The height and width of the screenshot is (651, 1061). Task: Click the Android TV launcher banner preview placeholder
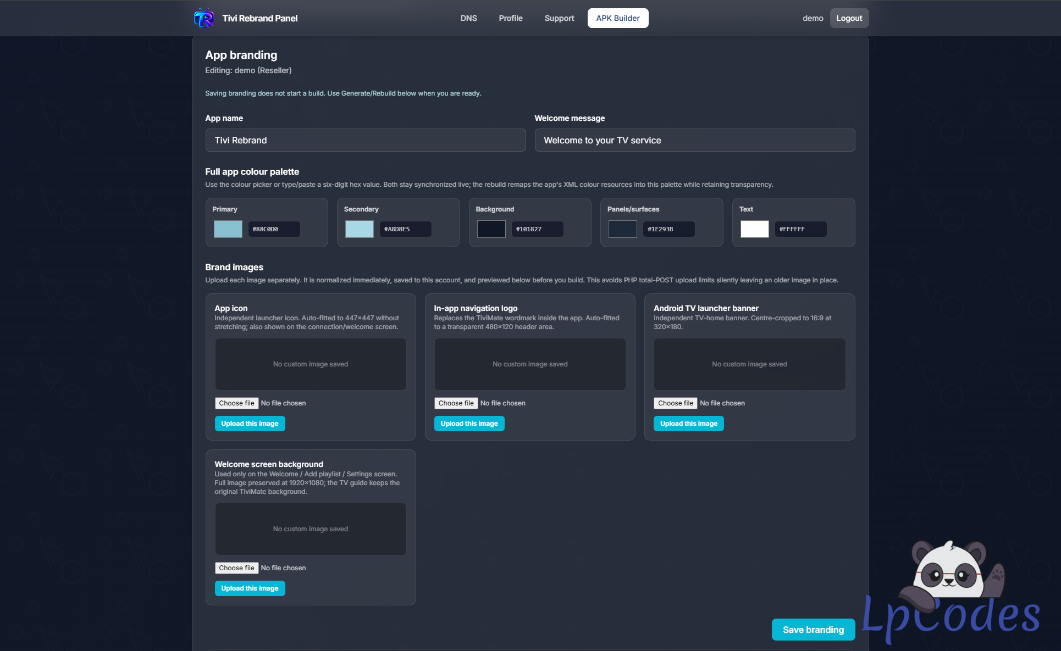[750, 364]
